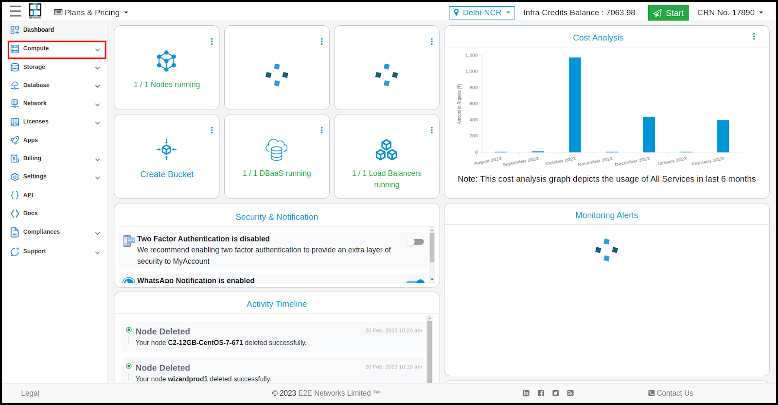Click the DBaaS database cloud icon
This screenshot has width=778, height=405.
tap(276, 149)
